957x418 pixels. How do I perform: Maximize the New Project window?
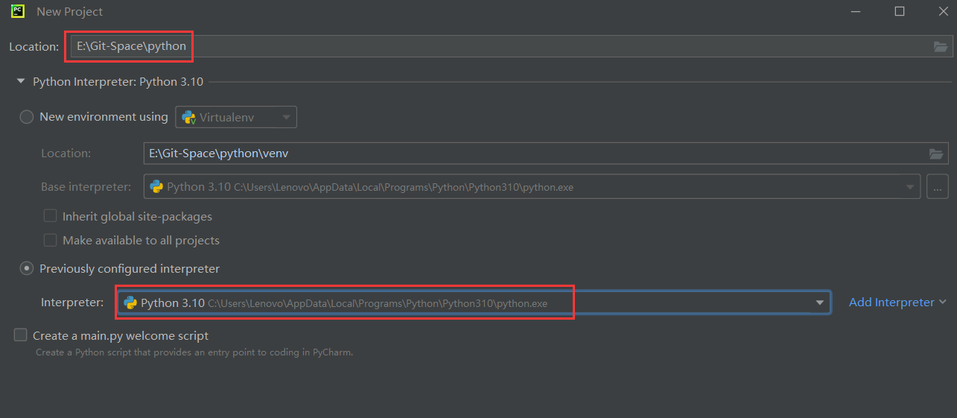[x=900, y=11]
